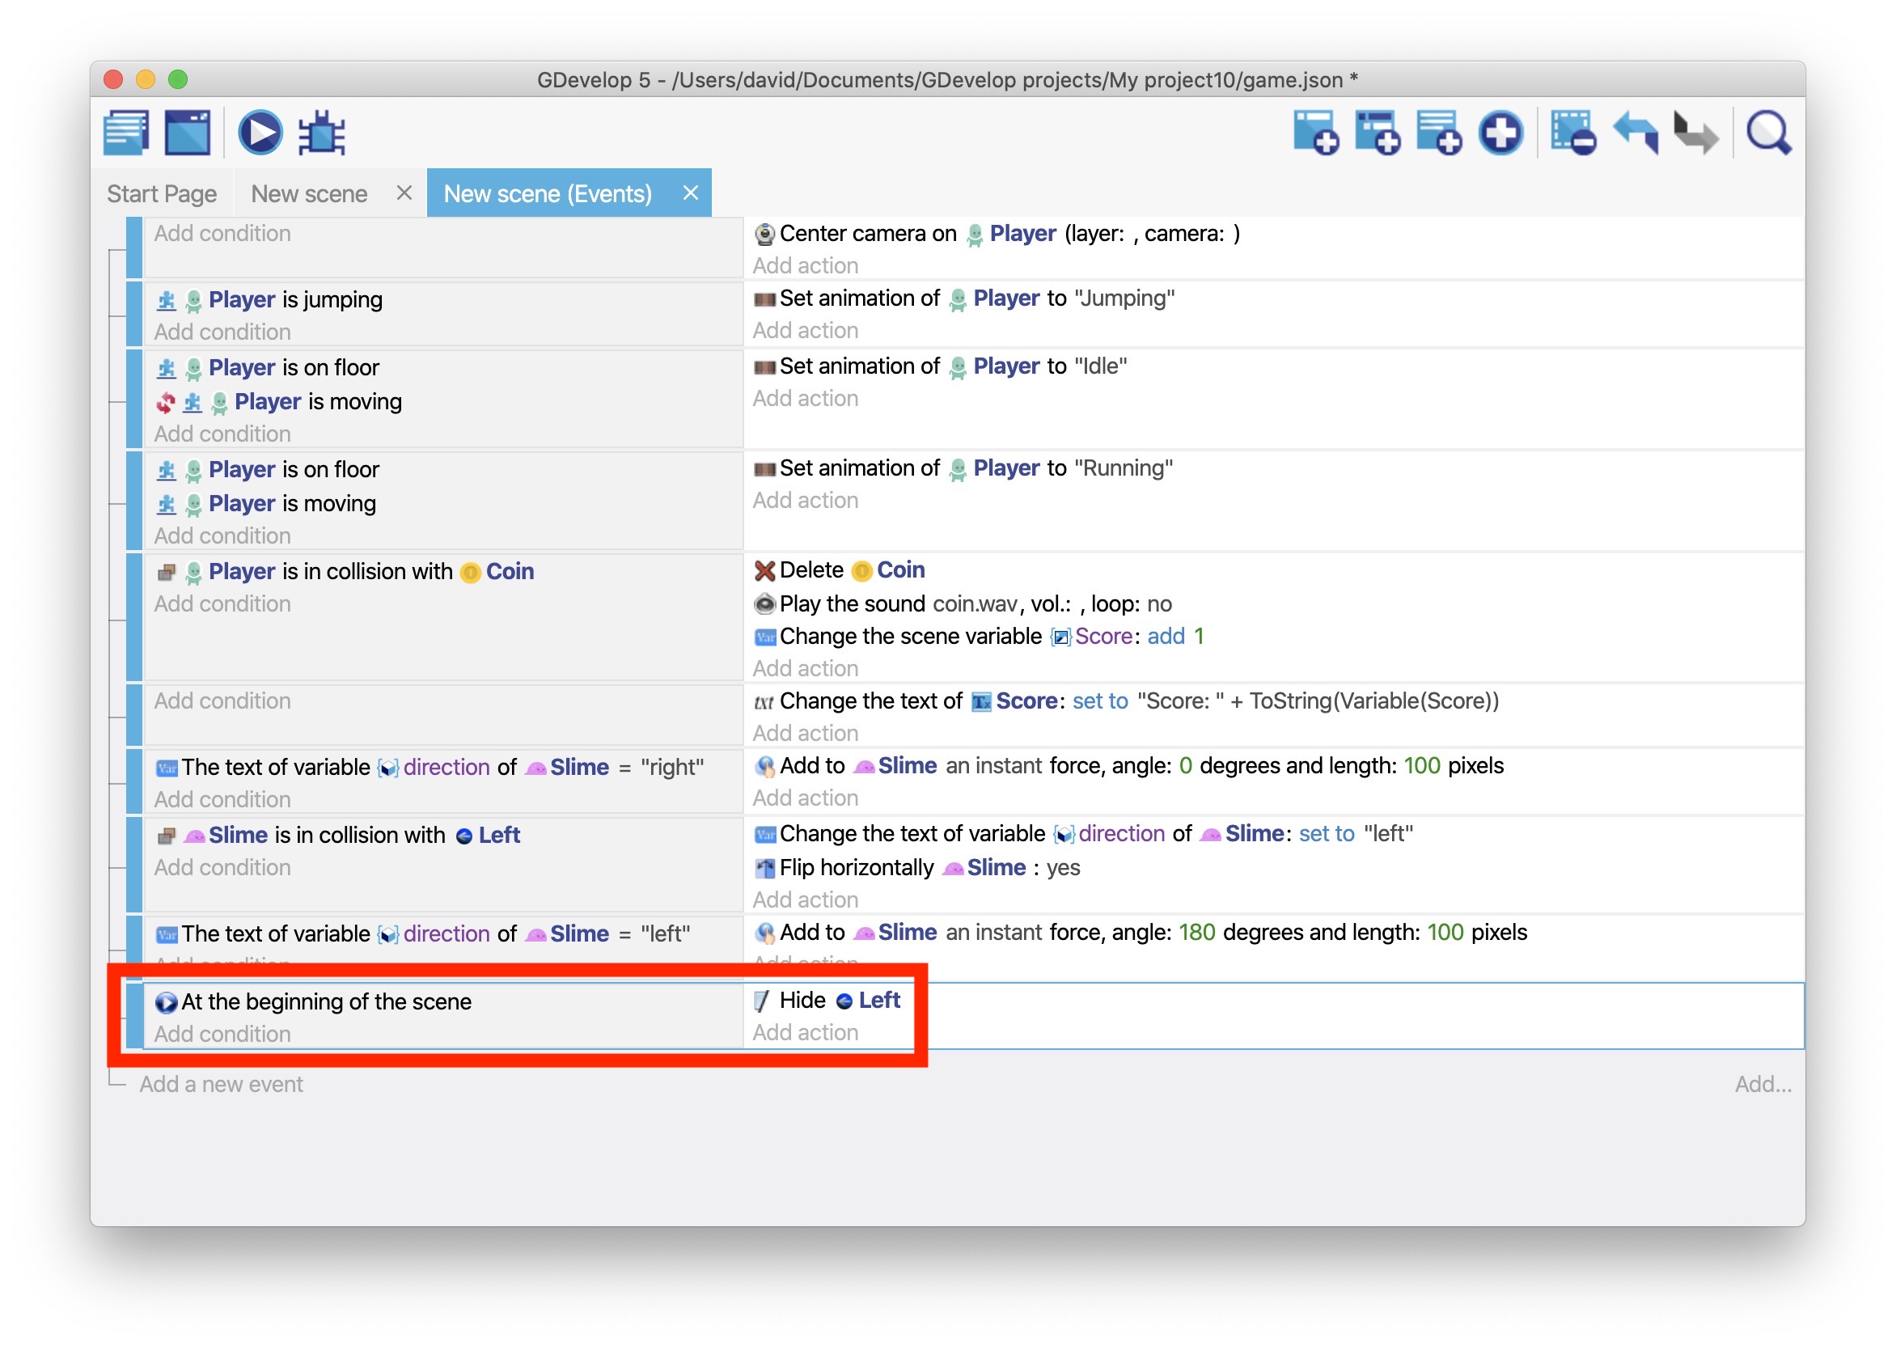Click the delete selected events icon

(x=1572, y=133)
